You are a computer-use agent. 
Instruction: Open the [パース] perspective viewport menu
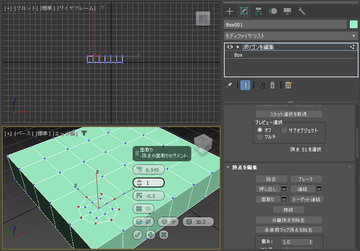click(x=24, y=133)
